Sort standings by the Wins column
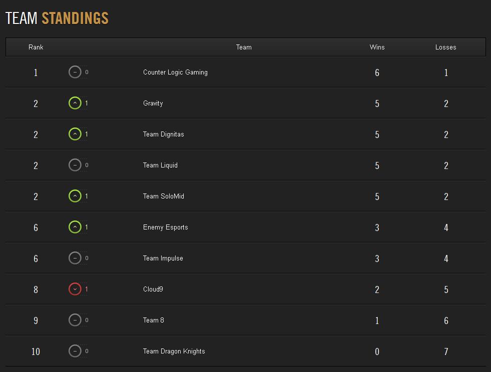The image size is (491, 372). point(377,47)
